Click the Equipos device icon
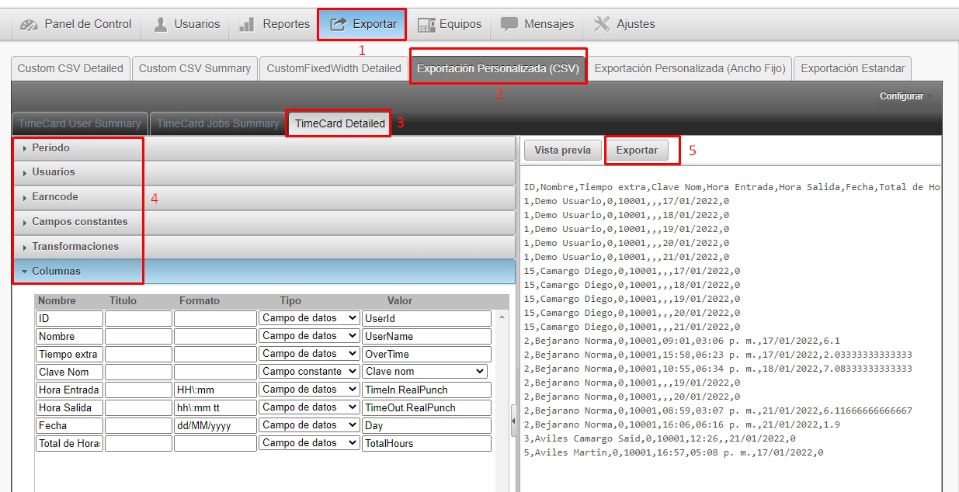This screenshot has width=959, height=492. (x=426, y=25)
